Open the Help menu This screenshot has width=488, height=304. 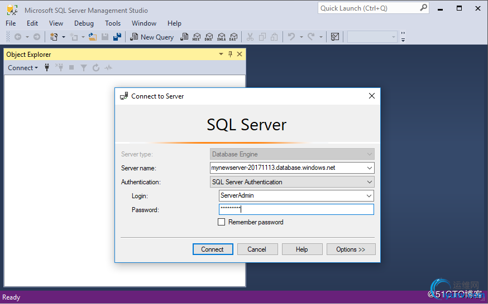174,23
